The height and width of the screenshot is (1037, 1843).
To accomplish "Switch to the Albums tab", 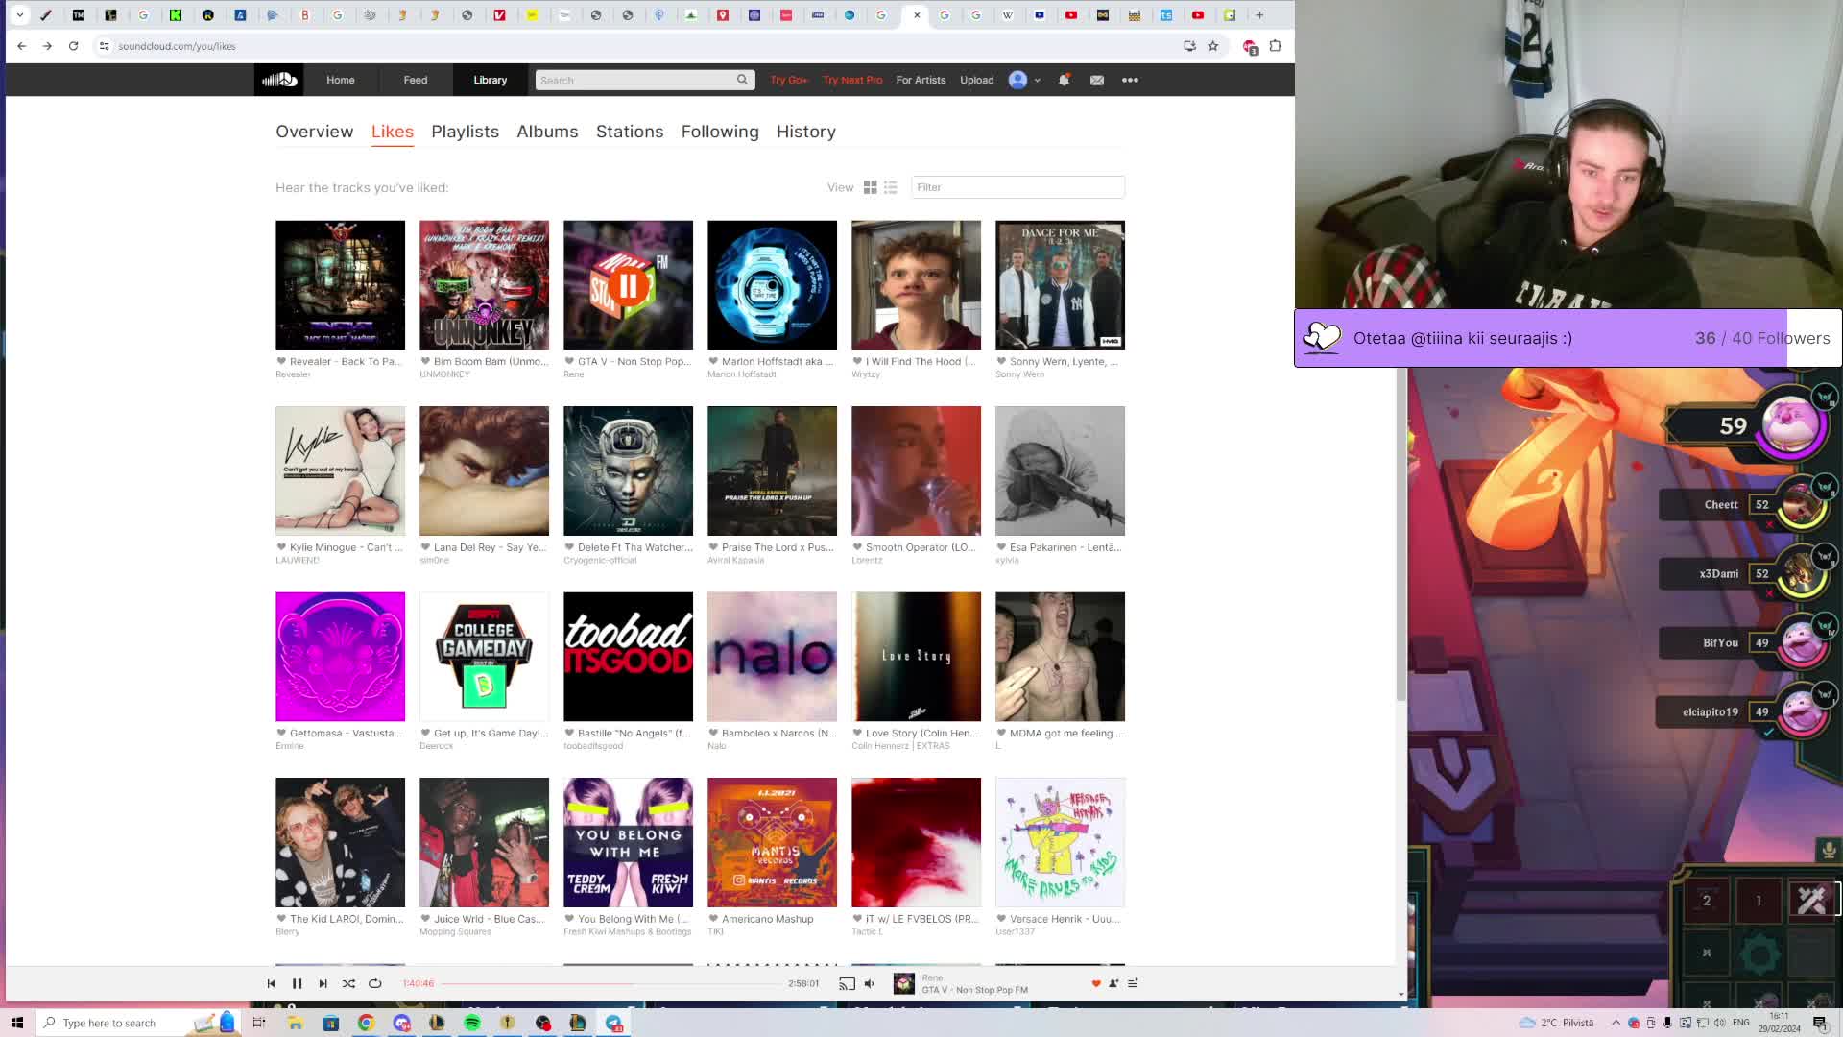I will point(547,132).
